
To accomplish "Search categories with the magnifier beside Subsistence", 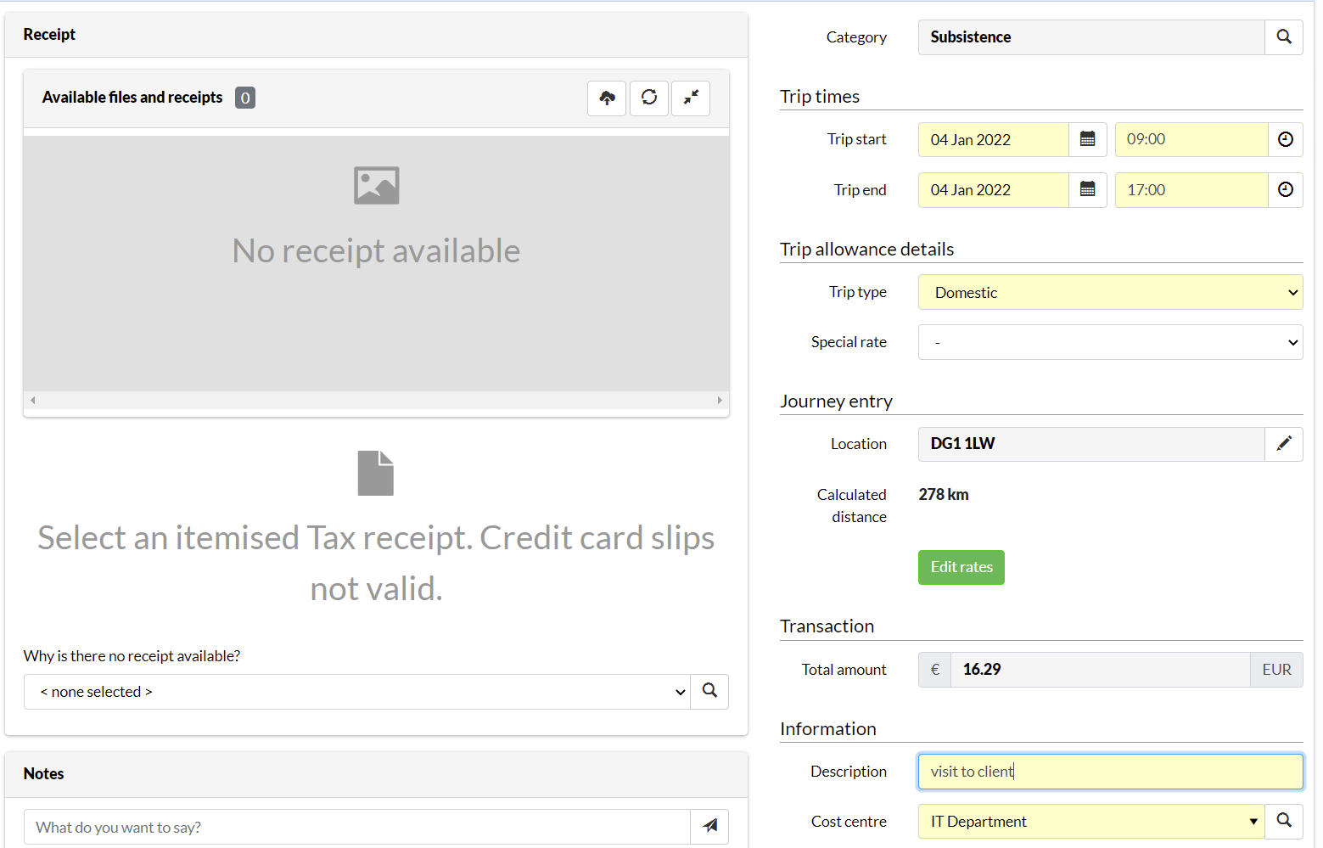I will [x=1284, y=37].
